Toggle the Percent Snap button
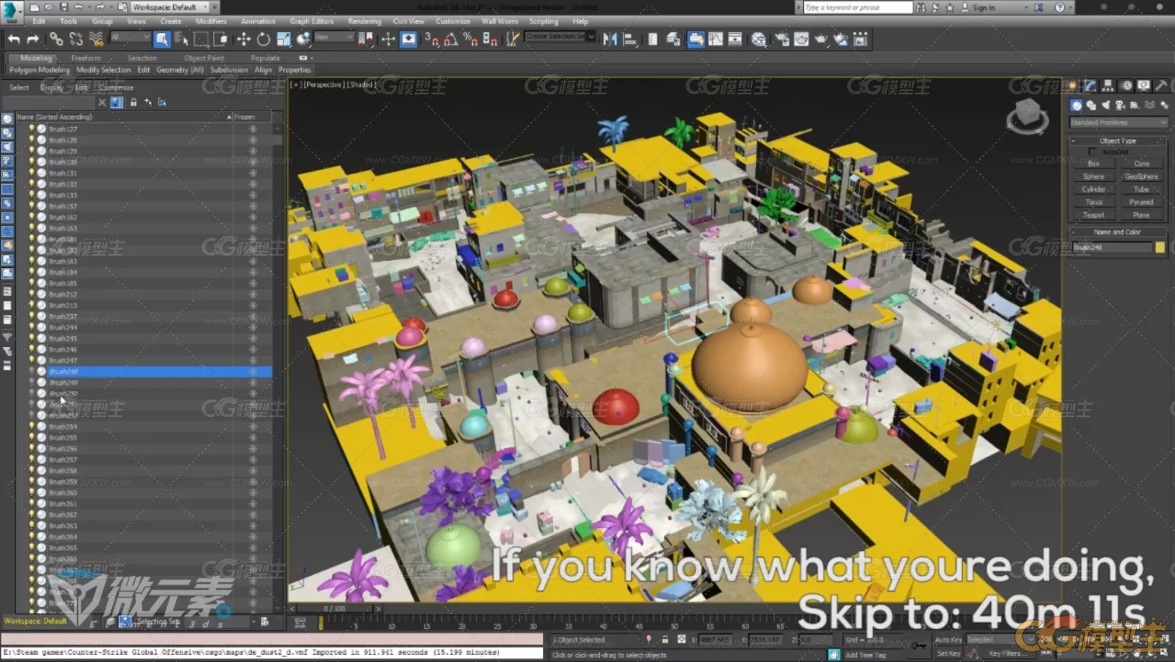Viewport: 1175px width, 662px height. coord(471,39)
